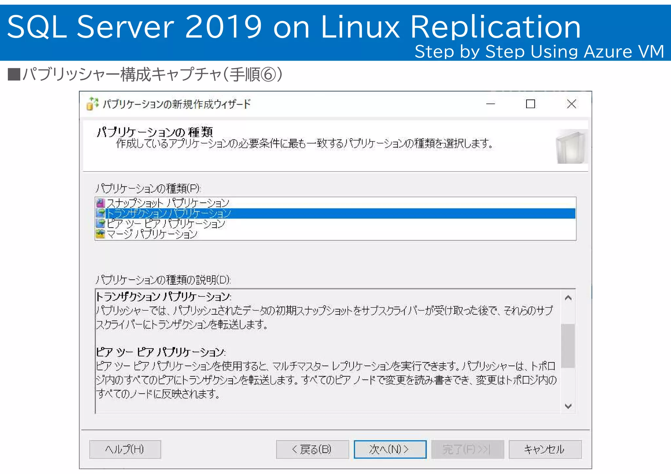Click パブリケーションの種類の説明(D) label
This screenshot has width=671, height=474.
163,280
